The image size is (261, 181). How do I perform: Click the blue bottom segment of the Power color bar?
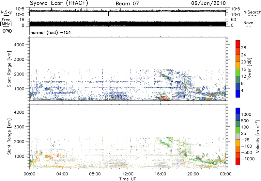[238, 94]
